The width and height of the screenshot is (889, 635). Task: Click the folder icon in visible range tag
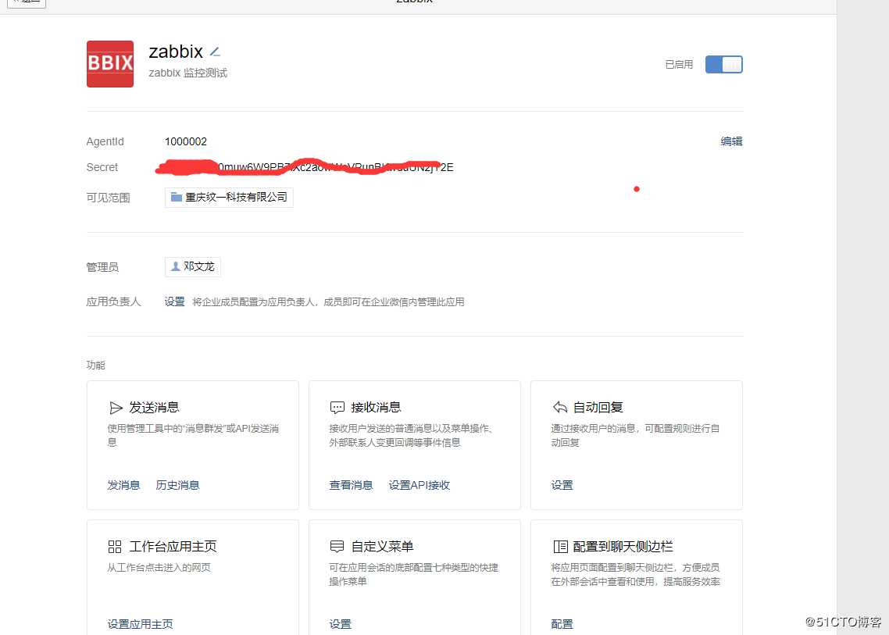click(177, 198)
